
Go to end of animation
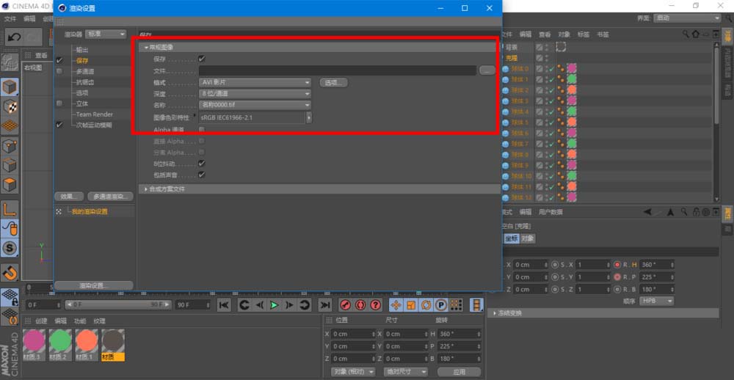pos(325,305)
